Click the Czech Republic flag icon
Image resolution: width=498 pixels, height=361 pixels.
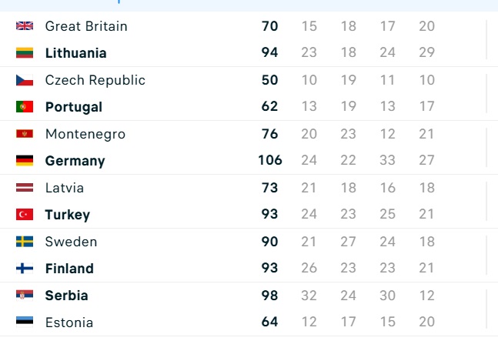(25, 80)
